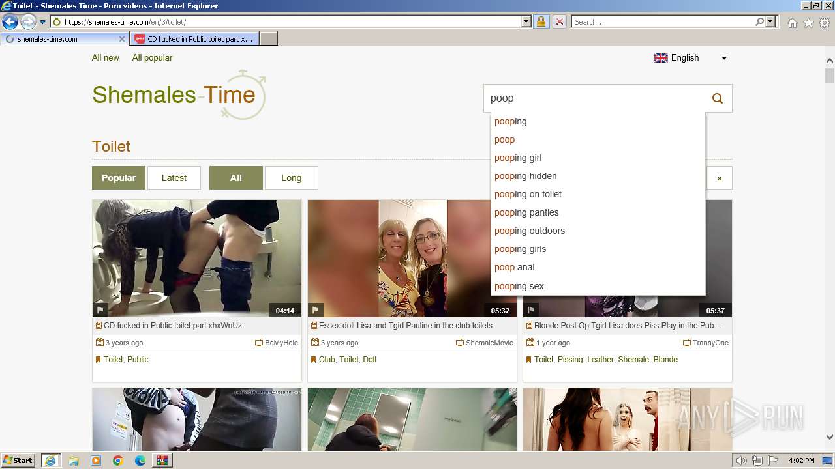Open Microsoft Edge from the taskbar
Image resolution: width=835 pixels, height=469 pixels.
coord(140,461)
